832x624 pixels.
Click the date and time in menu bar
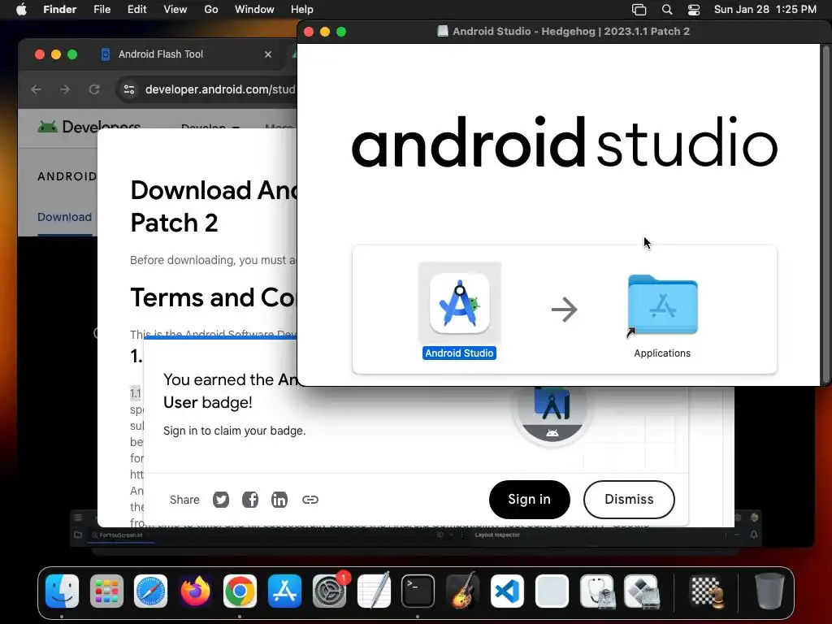(x=765, y=10)
